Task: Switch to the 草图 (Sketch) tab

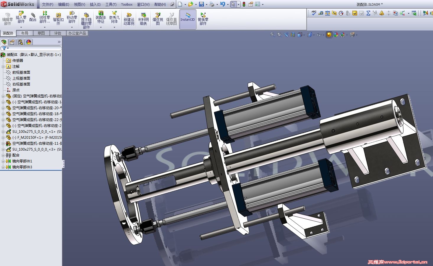Action: [x=41, y=33]
